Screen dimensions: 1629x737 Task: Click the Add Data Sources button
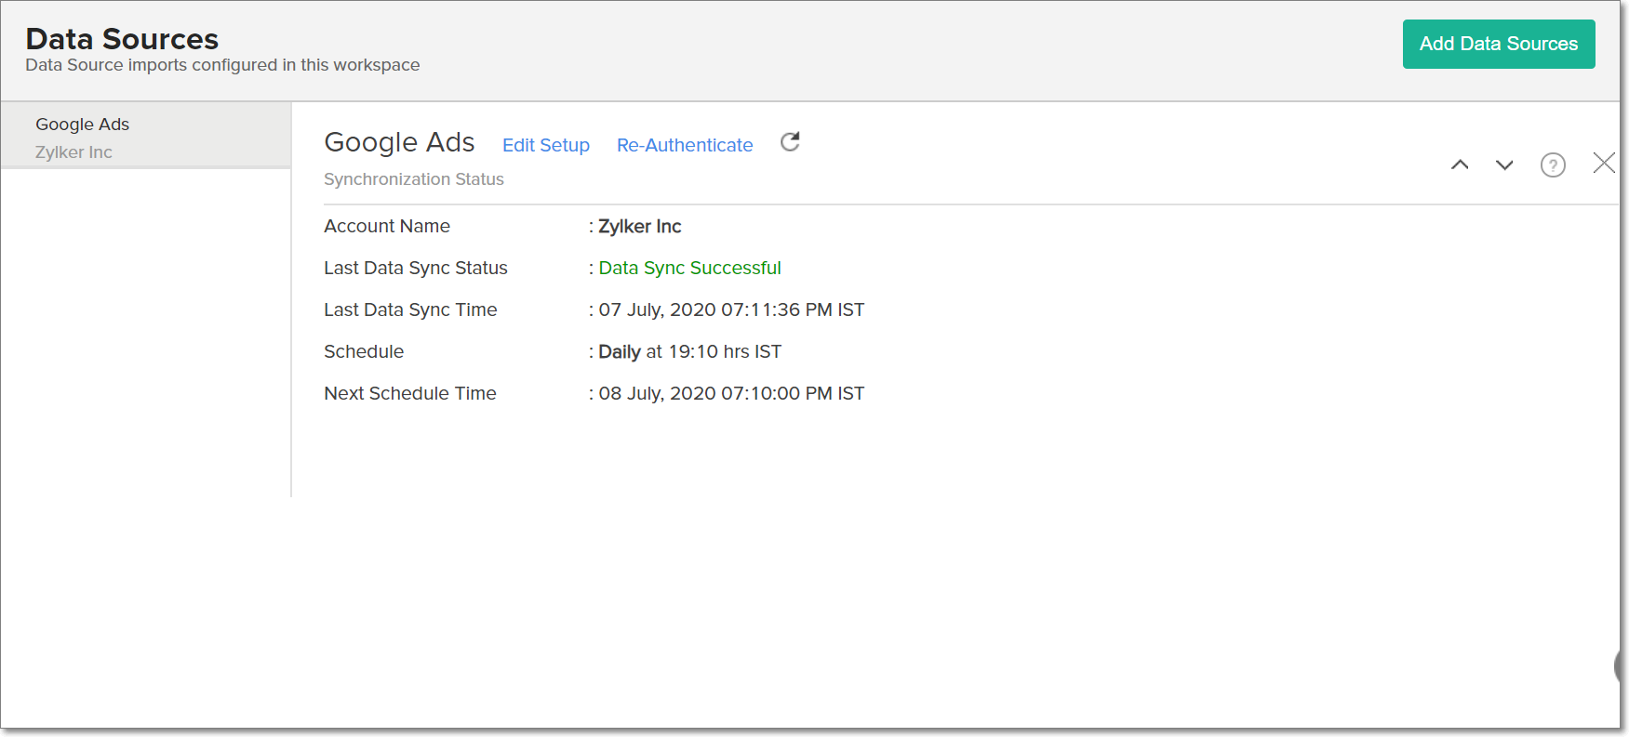[x=1498, y=44]
